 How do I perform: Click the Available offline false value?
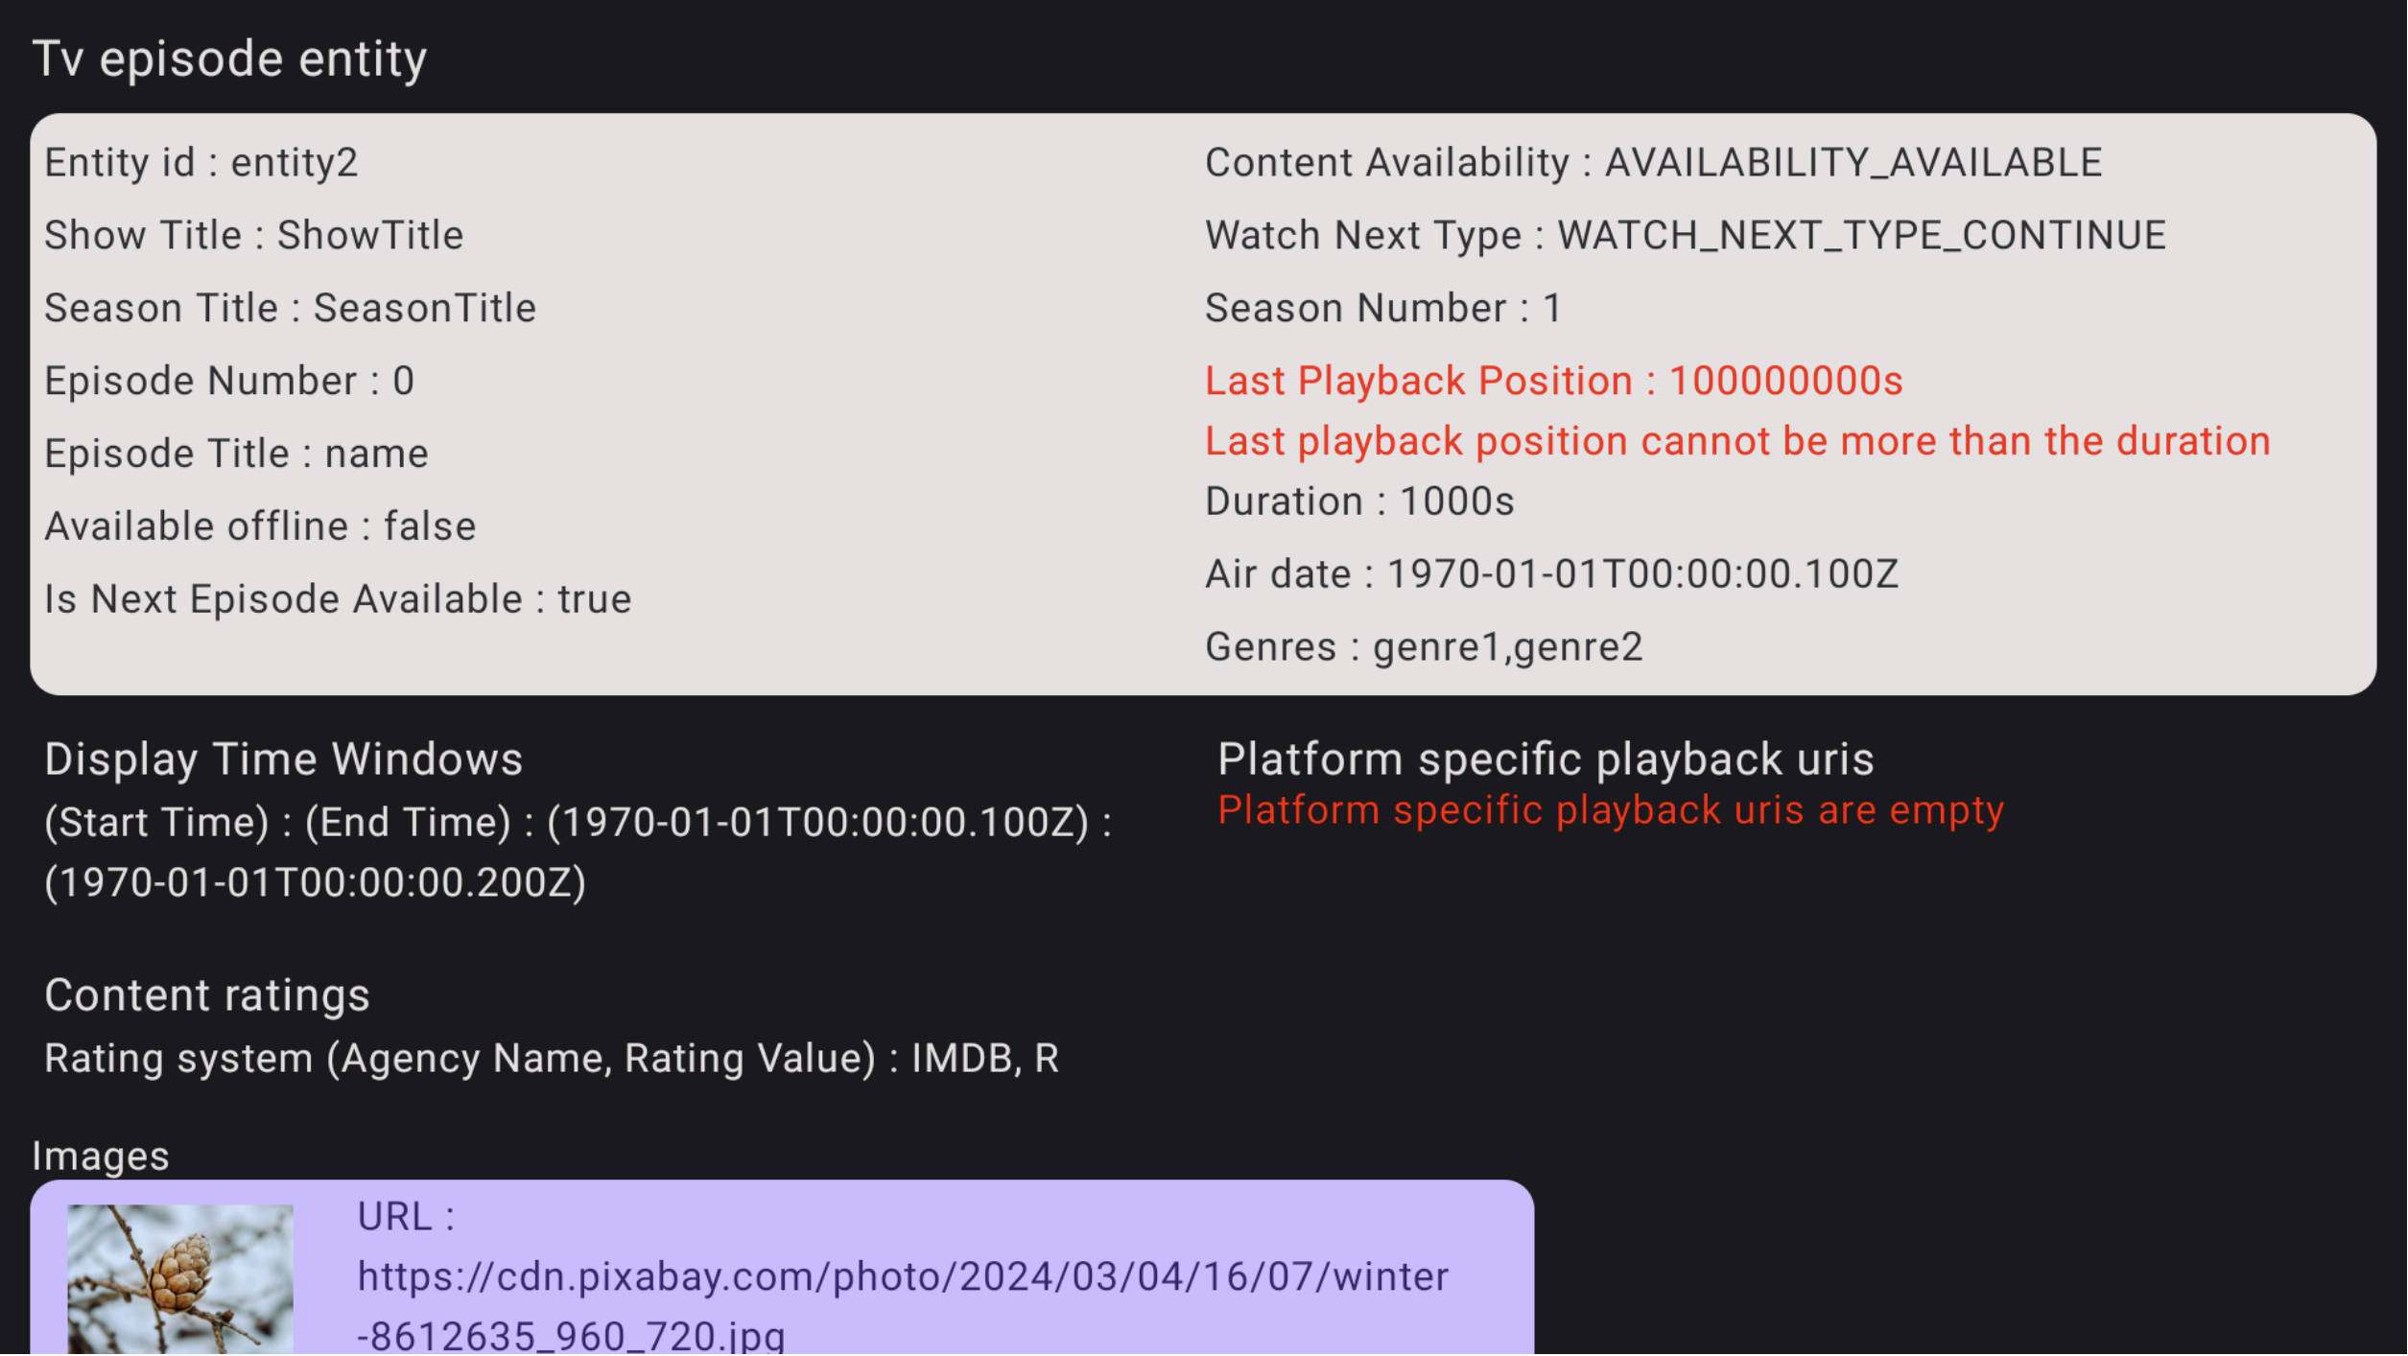(x=430, y=527)
